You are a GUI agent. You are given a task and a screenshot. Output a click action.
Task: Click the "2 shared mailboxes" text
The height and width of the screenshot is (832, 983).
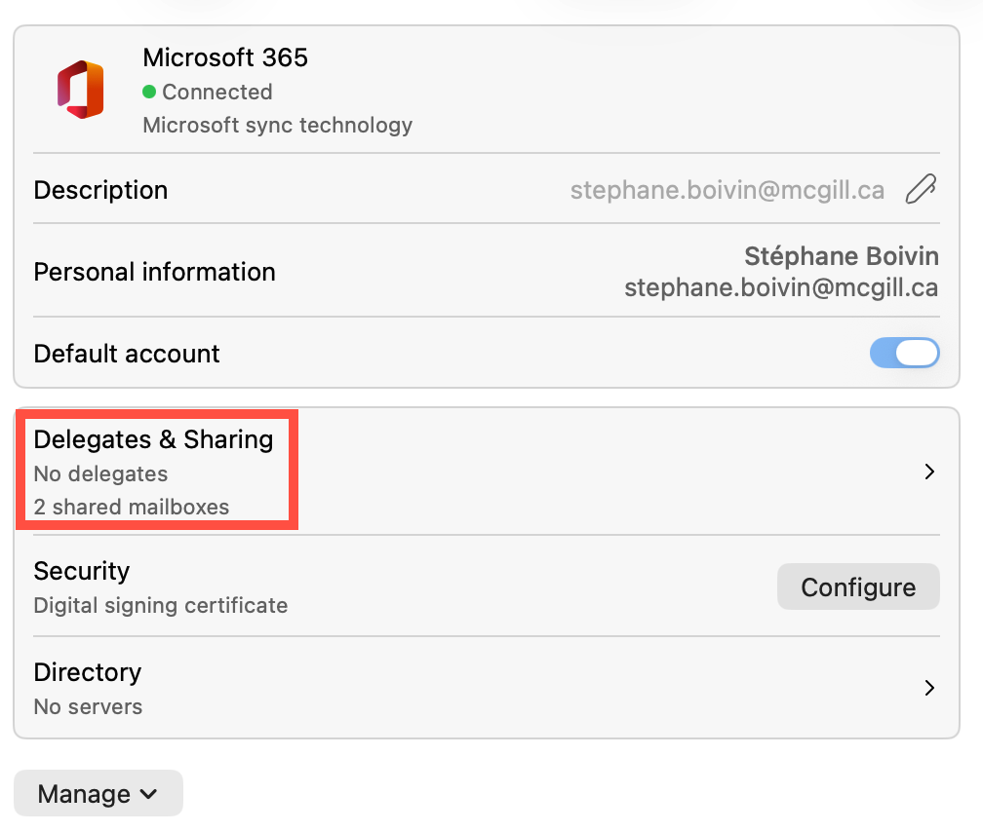131,507
